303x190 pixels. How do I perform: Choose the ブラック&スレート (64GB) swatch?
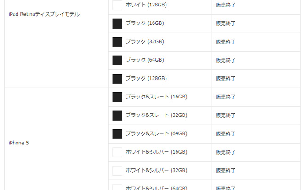pyautogui.click(x=117, y=134)
